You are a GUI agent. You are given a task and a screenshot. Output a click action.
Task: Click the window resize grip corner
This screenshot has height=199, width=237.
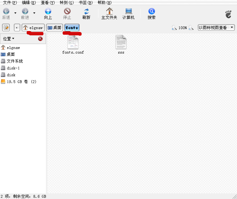point(235,197)
